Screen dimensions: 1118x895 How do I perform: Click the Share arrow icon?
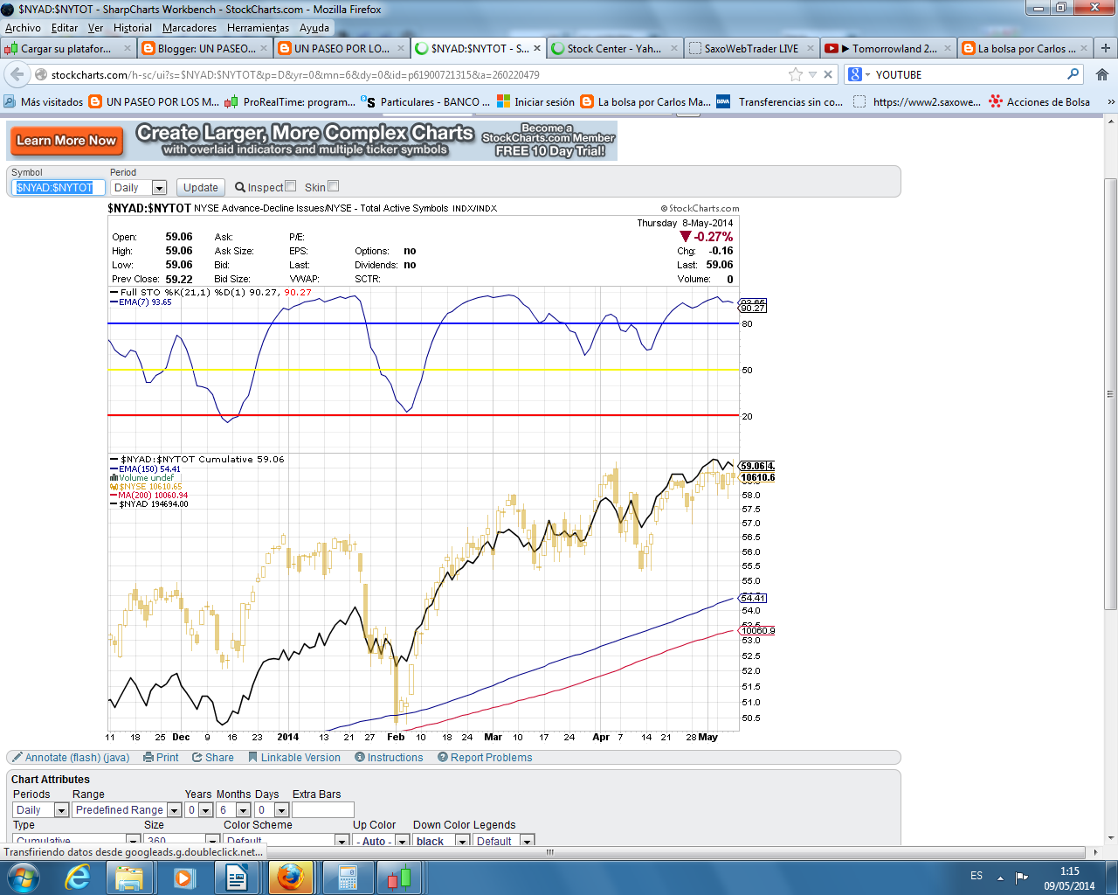(x=197, y=757)
